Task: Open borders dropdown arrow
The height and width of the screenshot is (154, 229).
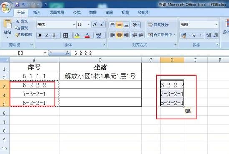Action: tap(70, 35)
